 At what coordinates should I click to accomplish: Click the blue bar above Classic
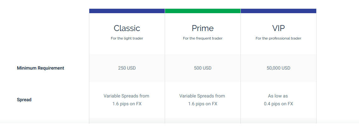pyautogui.click(x=127, y=11)
